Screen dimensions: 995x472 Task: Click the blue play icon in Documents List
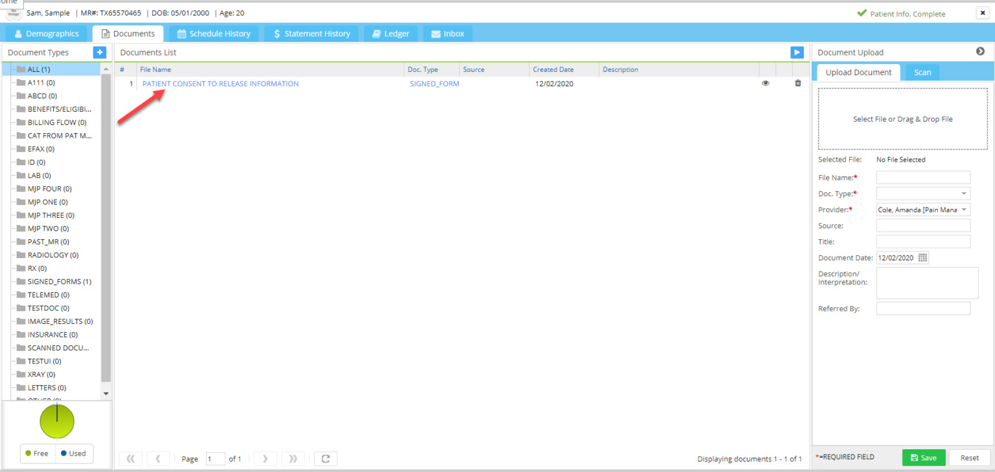(797, 52)
